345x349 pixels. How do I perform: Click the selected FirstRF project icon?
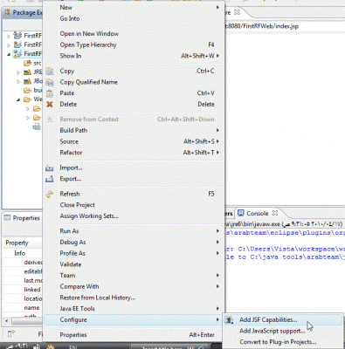pos(17,54)
